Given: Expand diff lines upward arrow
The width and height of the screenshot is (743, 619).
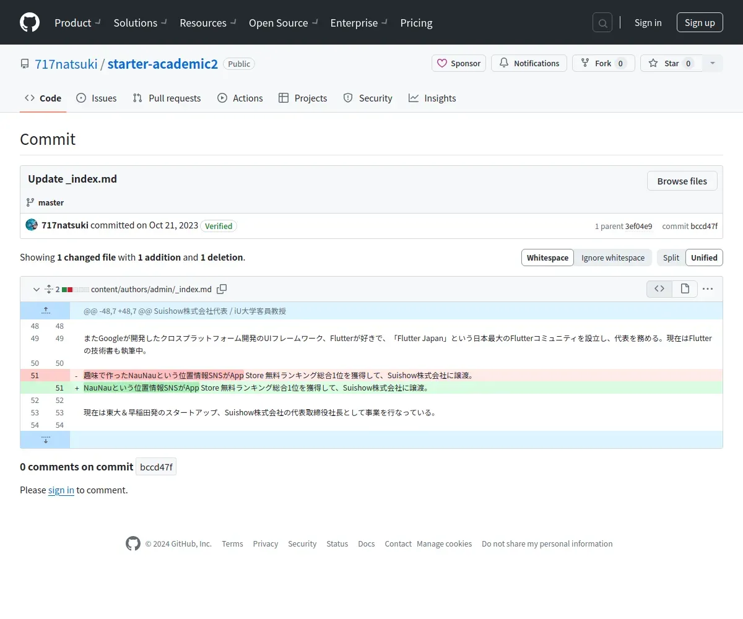Looking at the screenshot, I should pos(45,311).
